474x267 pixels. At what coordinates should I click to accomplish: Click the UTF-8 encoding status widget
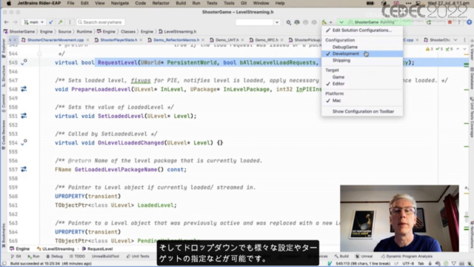coord(408,264)
